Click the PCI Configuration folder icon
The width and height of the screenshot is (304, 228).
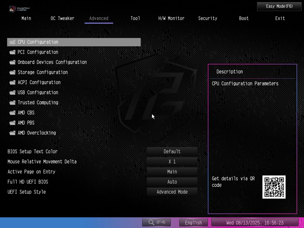(x=12, y=52)
